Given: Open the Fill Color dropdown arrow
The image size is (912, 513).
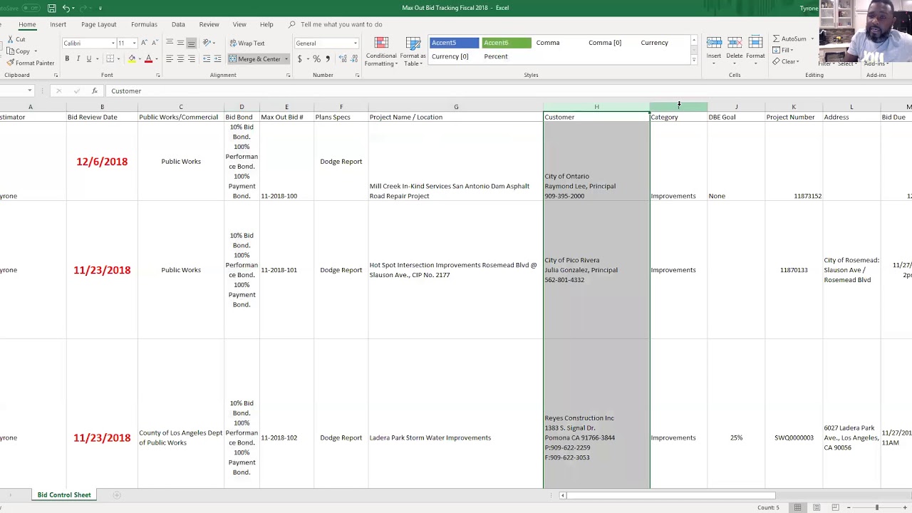Looking at the screenshot, I should tap(140, 58).
